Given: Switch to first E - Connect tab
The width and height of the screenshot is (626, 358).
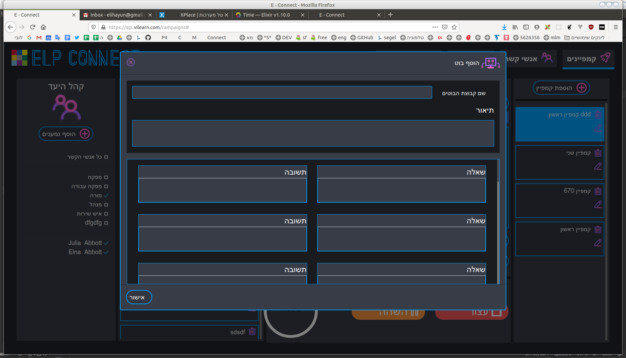Looking at the screenshot, I should (41, 15).
